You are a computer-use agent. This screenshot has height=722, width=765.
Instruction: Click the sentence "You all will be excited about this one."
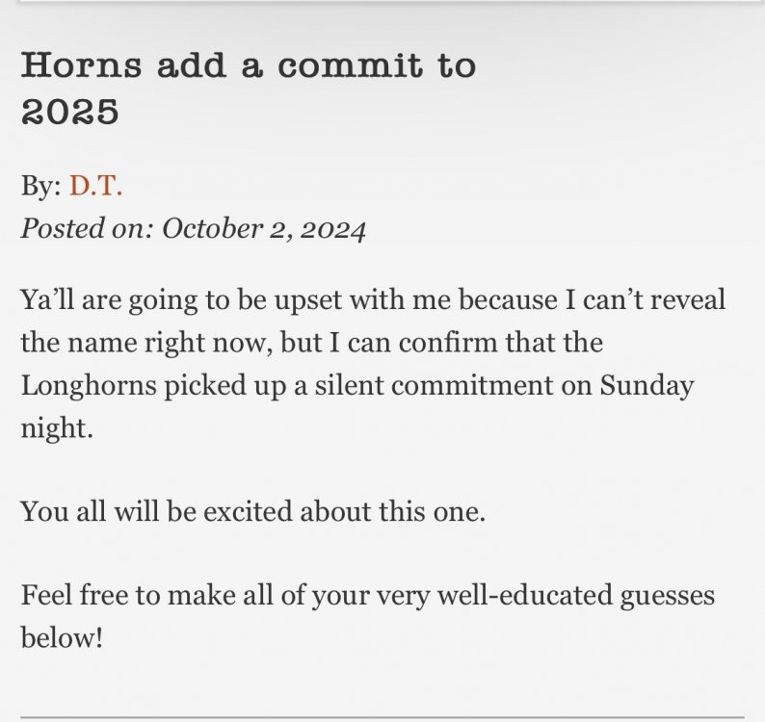253,510
